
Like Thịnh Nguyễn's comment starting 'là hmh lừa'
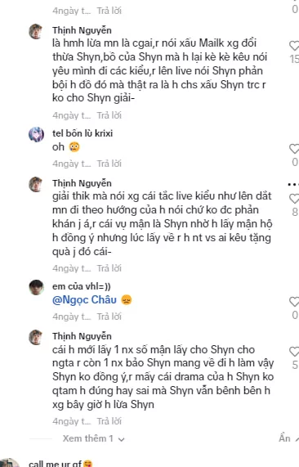pyautogui.click(x=295, y=46)
